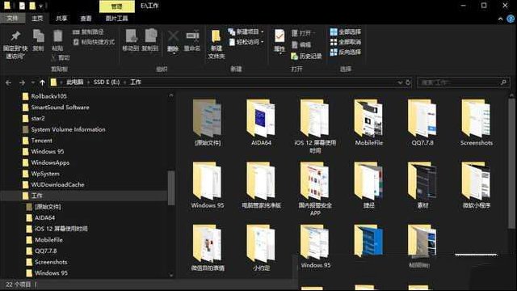The height and width of the screenshot is (291, 517).
Task: Click the search magnifier icon
Action: (503, 82)
